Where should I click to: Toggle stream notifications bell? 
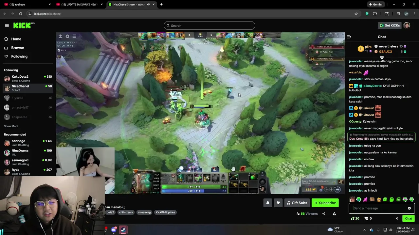268,203
